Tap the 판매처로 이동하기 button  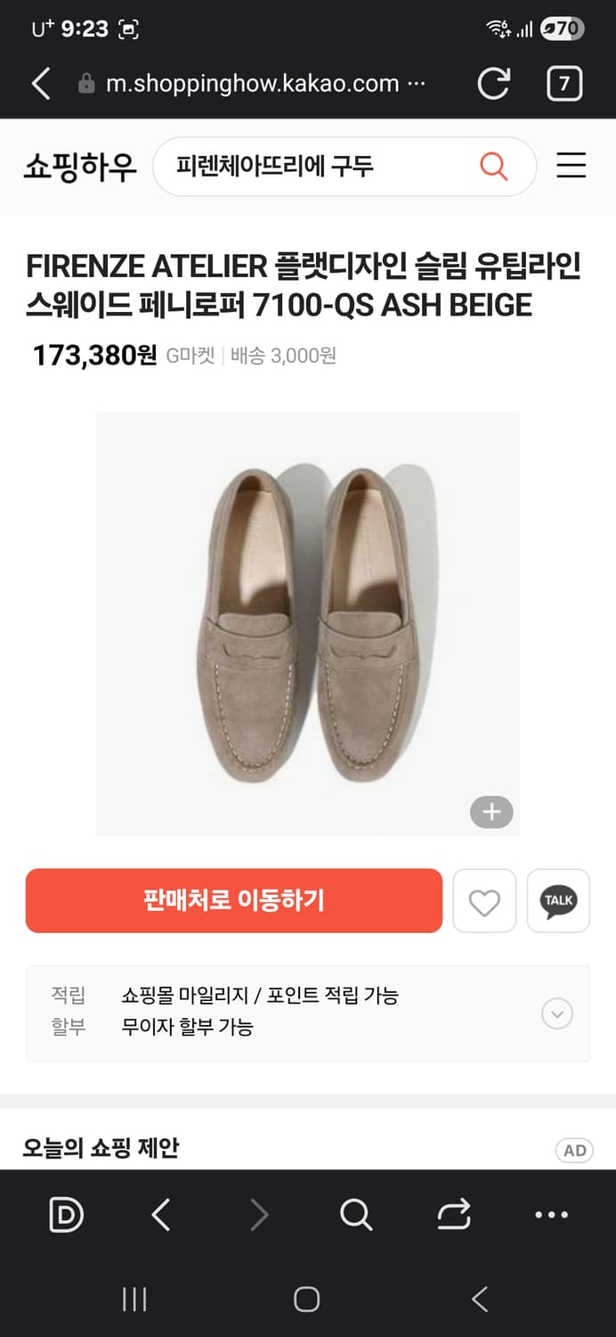[233, 901]
